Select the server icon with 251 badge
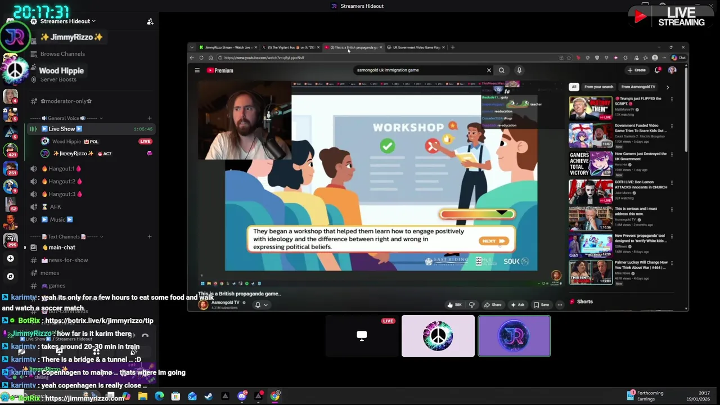Image resolution: width=720 pixels, height=405 pixels. click(11, 168)
